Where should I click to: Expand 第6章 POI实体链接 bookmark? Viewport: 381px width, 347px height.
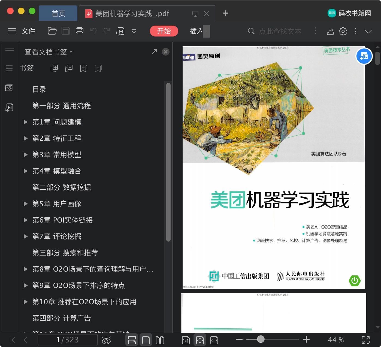pos(26,220)
